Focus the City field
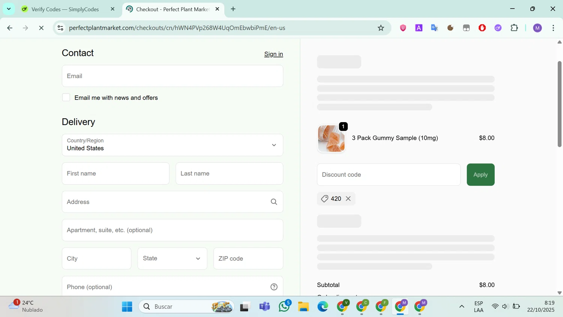563x317 pixels. pos(96,258)
